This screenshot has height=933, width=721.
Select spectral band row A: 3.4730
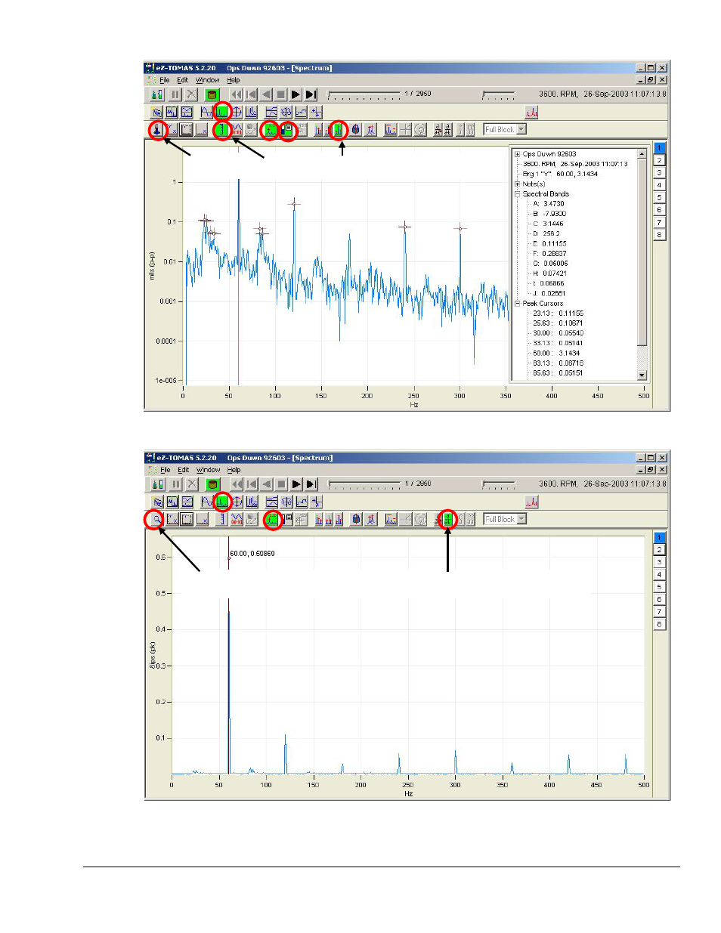[x=549, y=204]
